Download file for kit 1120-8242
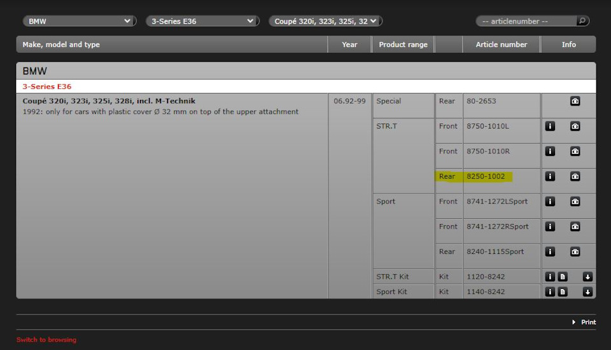 pyautogui.click(x=587, y=277)
